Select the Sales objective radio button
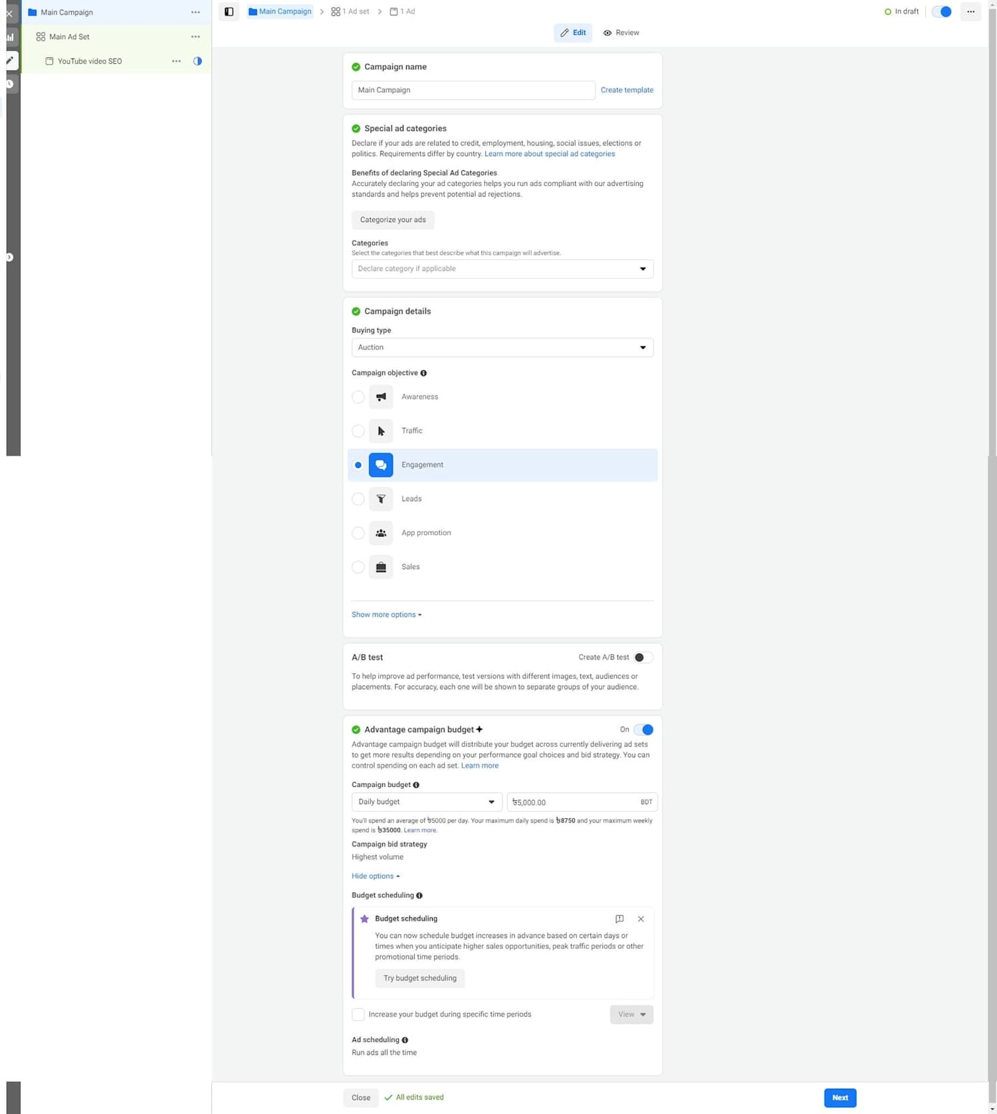 point(358,567)
